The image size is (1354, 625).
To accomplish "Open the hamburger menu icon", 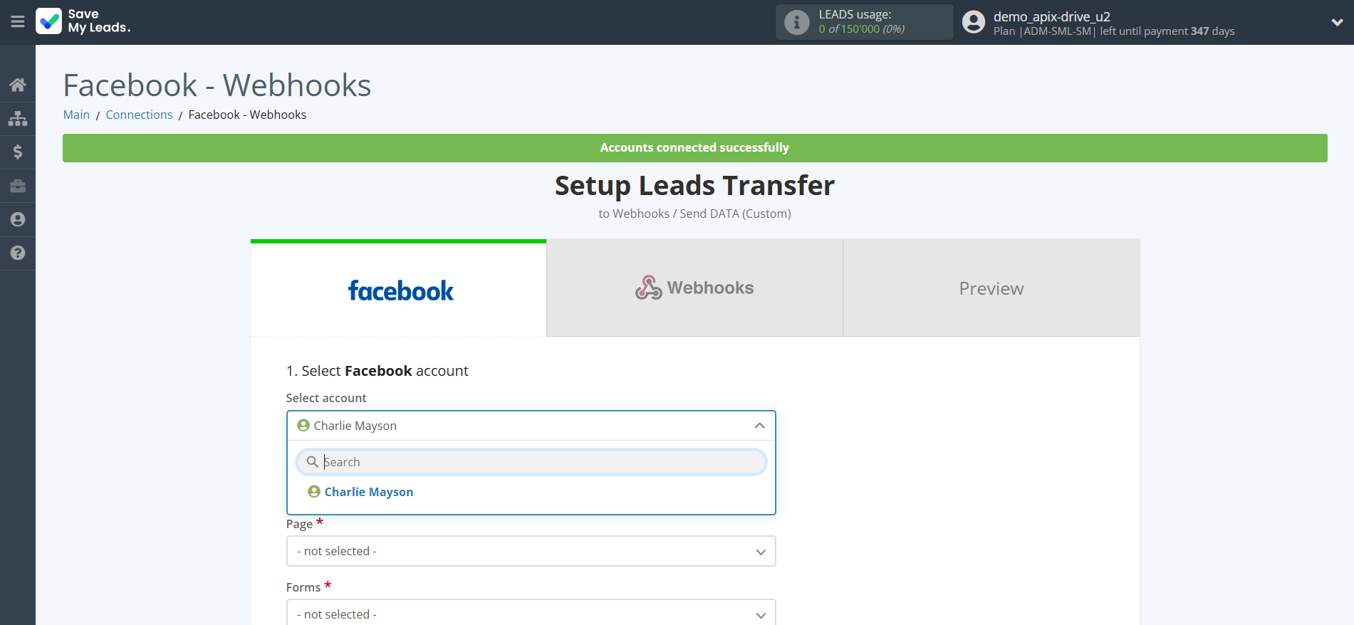I will click(18, 21).
